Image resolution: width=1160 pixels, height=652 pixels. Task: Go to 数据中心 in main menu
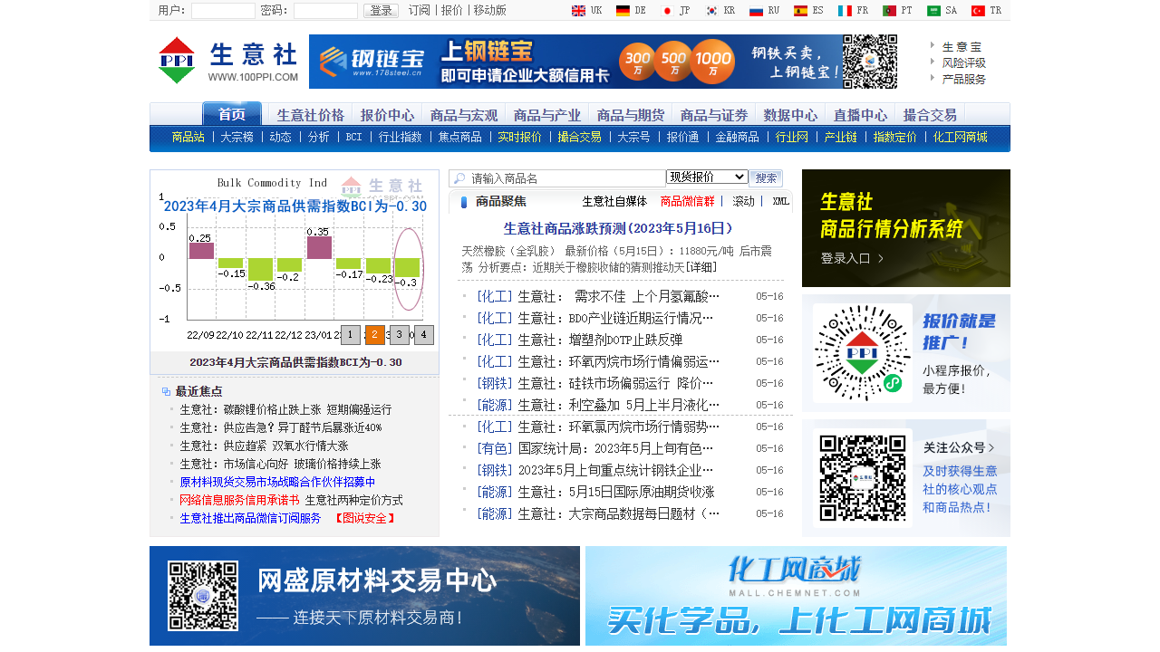point(790,115)
